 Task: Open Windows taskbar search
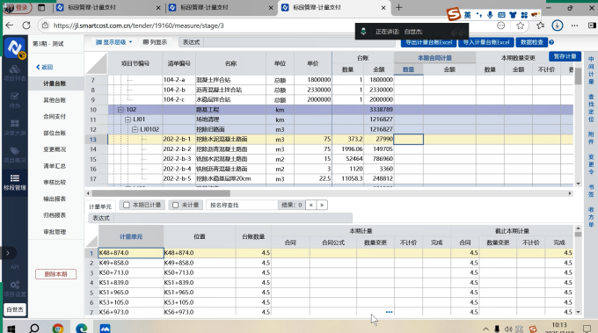pyautogui.click(x=34, y=329)
